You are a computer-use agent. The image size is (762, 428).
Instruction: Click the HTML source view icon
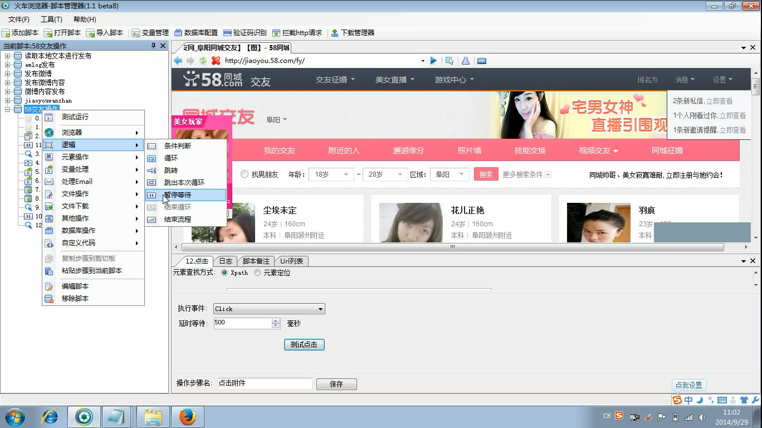coord(482,61)
